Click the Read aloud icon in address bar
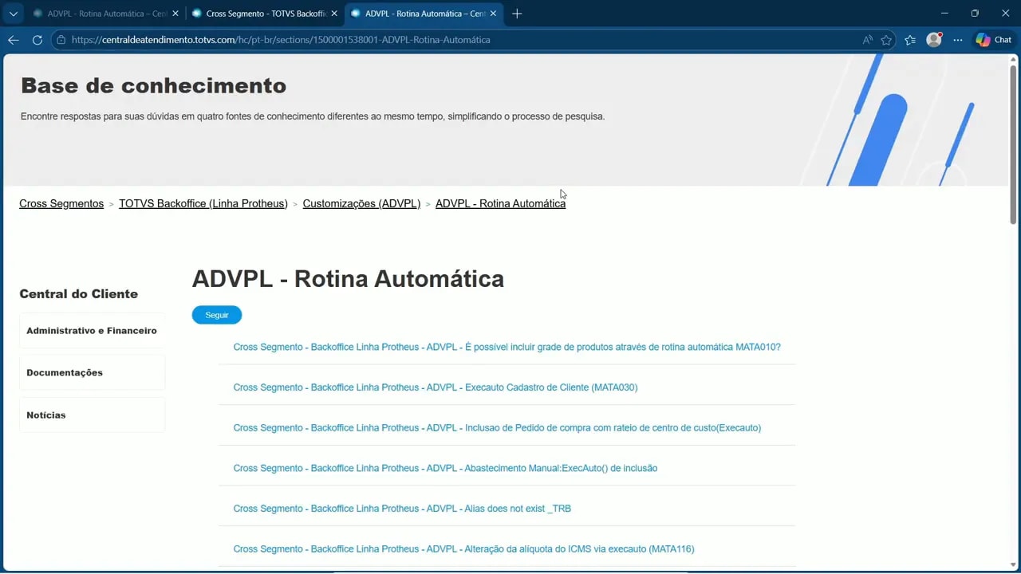 (x=867, y=39)
